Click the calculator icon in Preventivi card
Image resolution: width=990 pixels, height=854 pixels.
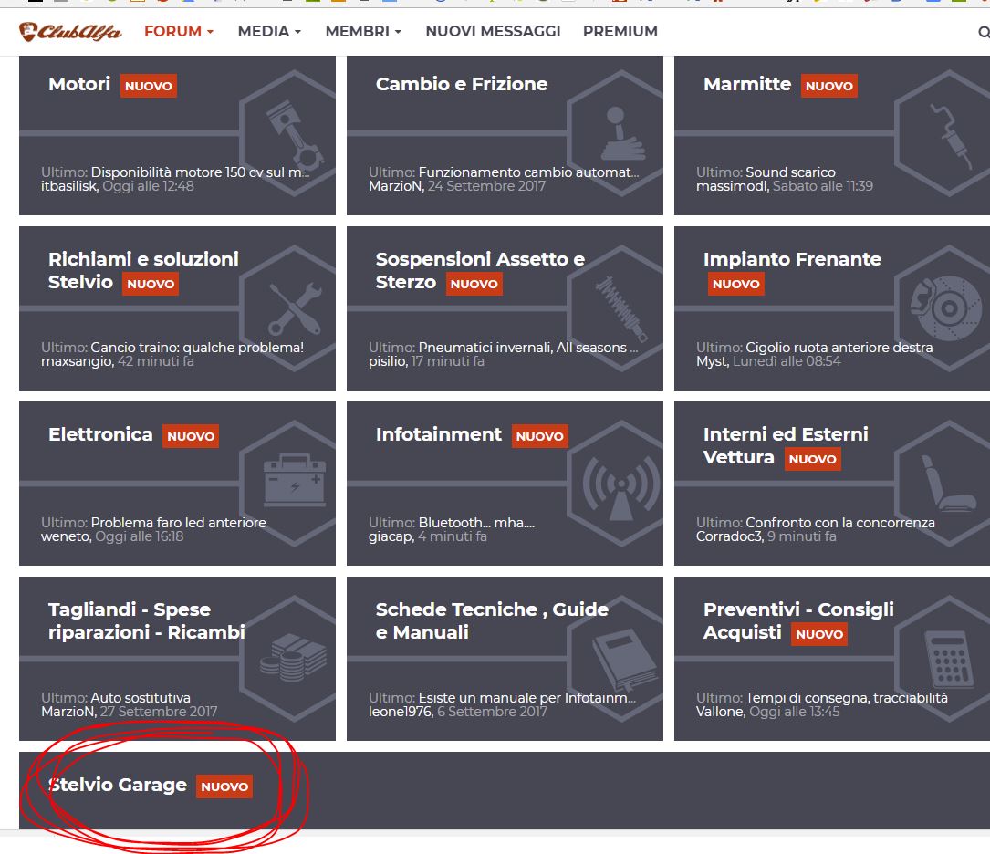(x=950, y=660)
